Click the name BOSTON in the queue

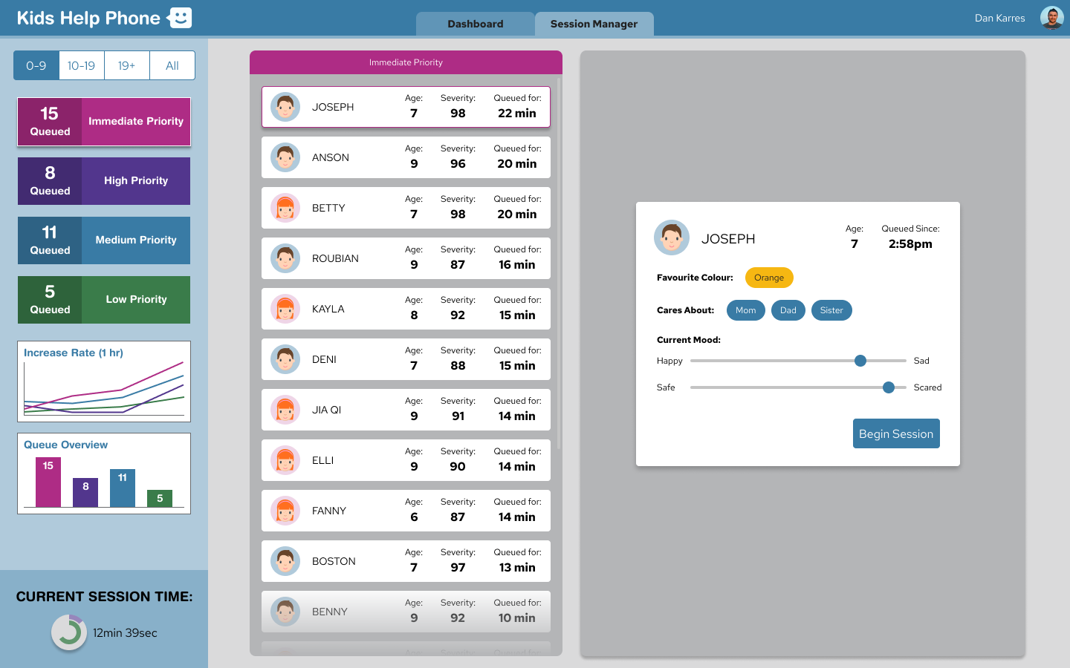click(x=334, y=561)
